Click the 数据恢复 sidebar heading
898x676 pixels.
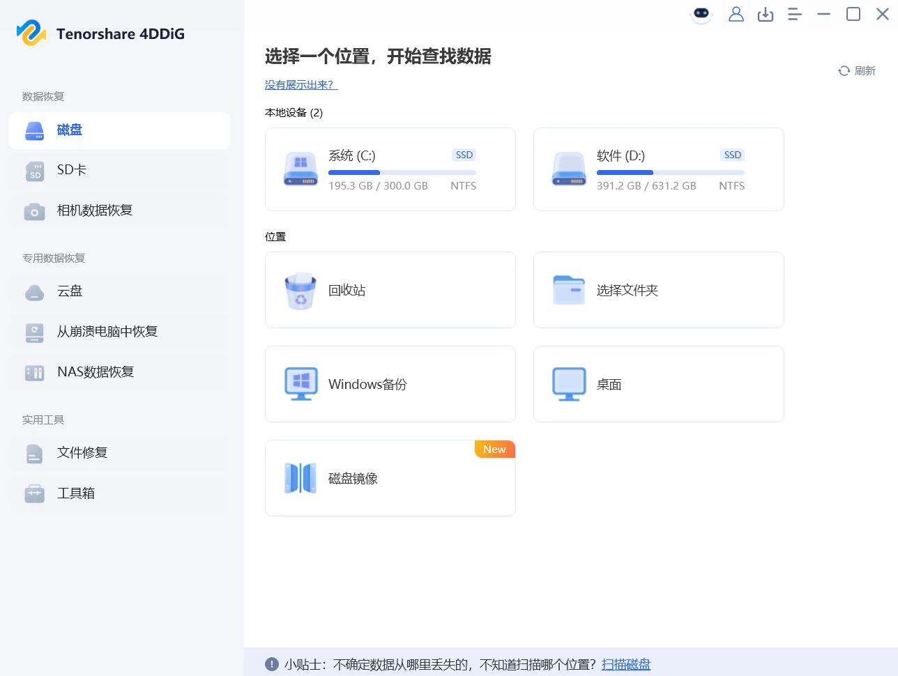click(43, 97)
